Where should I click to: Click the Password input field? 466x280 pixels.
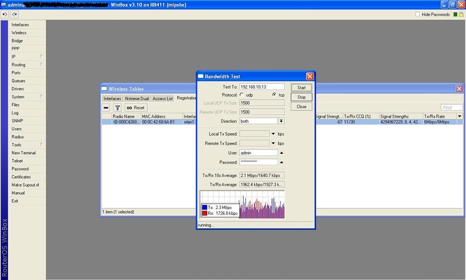259,162
